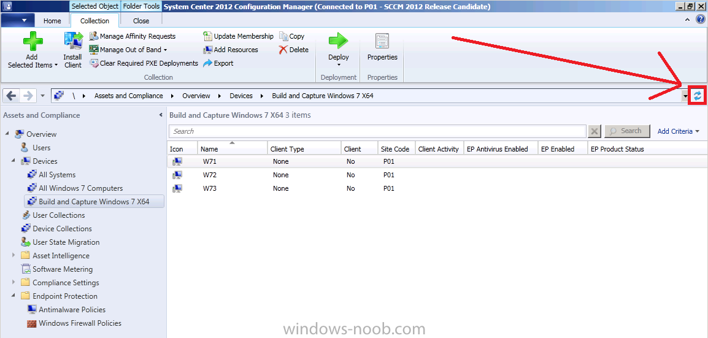Click the help question mark icon
The width and height of the screenshot is (708, 338).
coord(700,19)
